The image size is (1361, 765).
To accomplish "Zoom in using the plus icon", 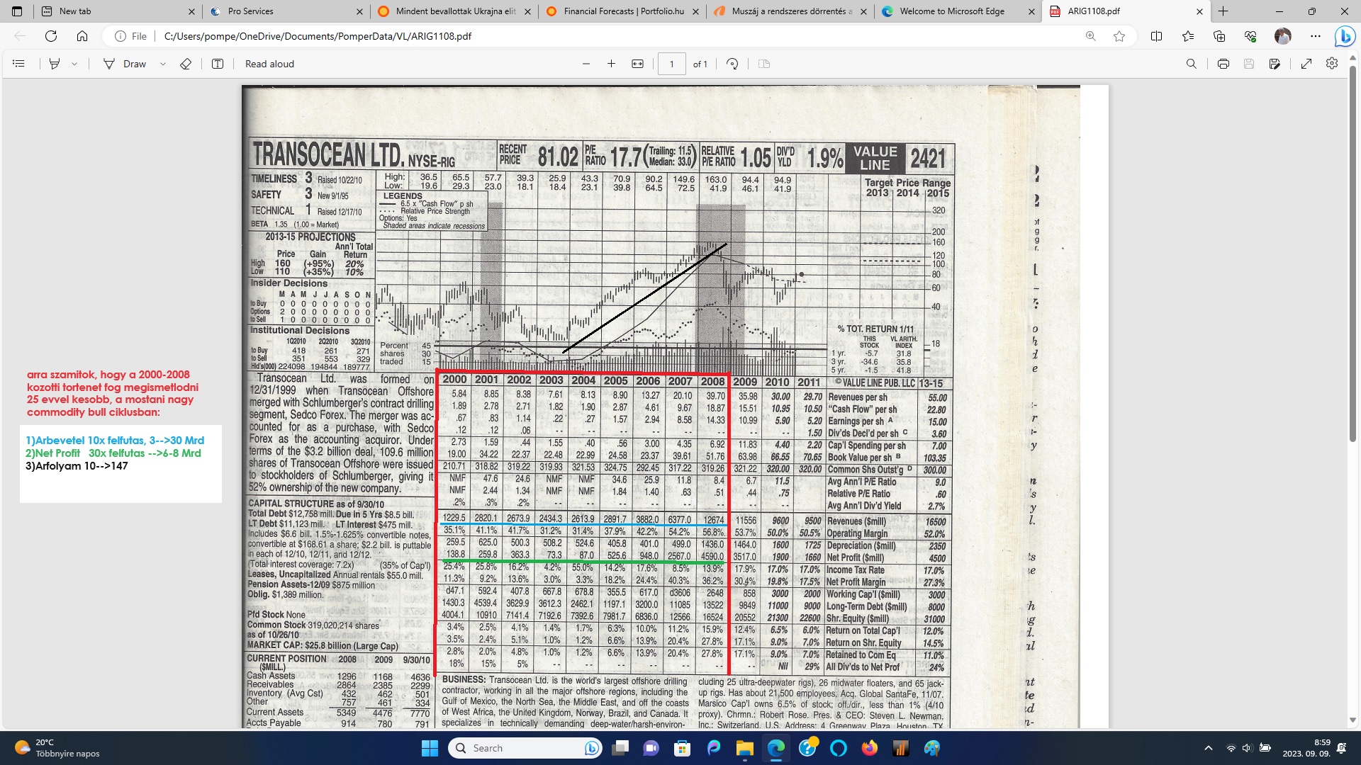I will (611, 64).
